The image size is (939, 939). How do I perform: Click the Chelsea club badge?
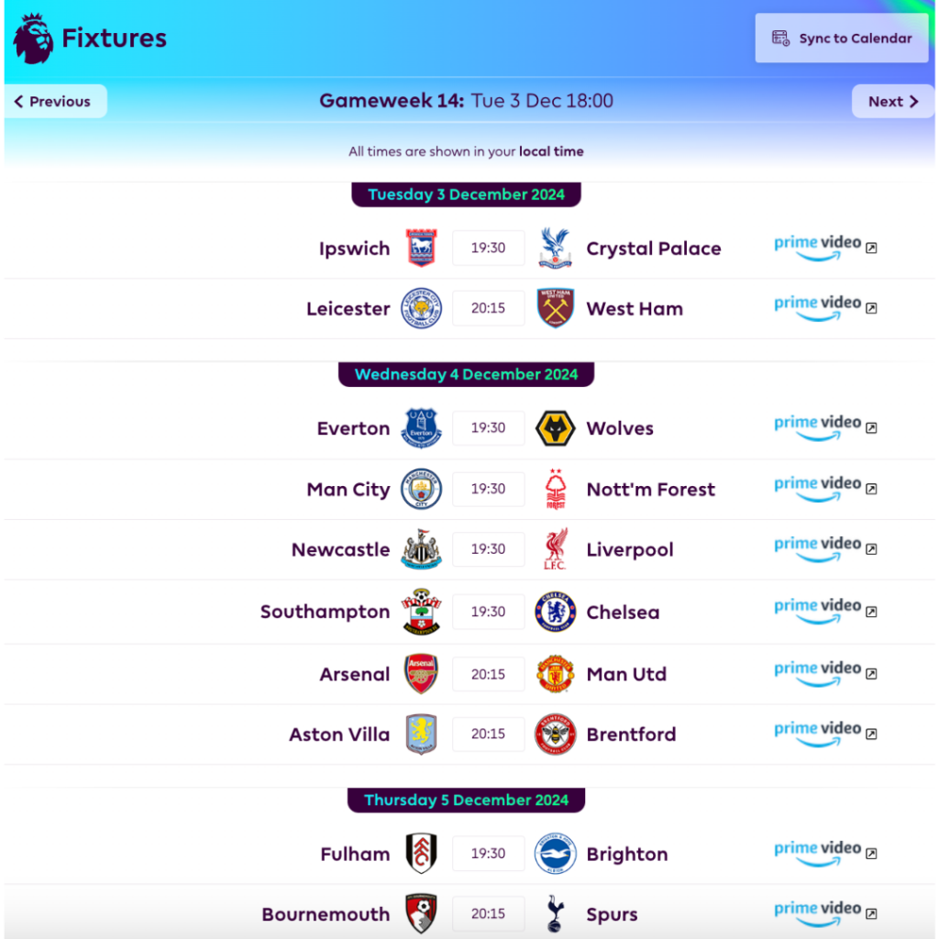click(555, 612)
